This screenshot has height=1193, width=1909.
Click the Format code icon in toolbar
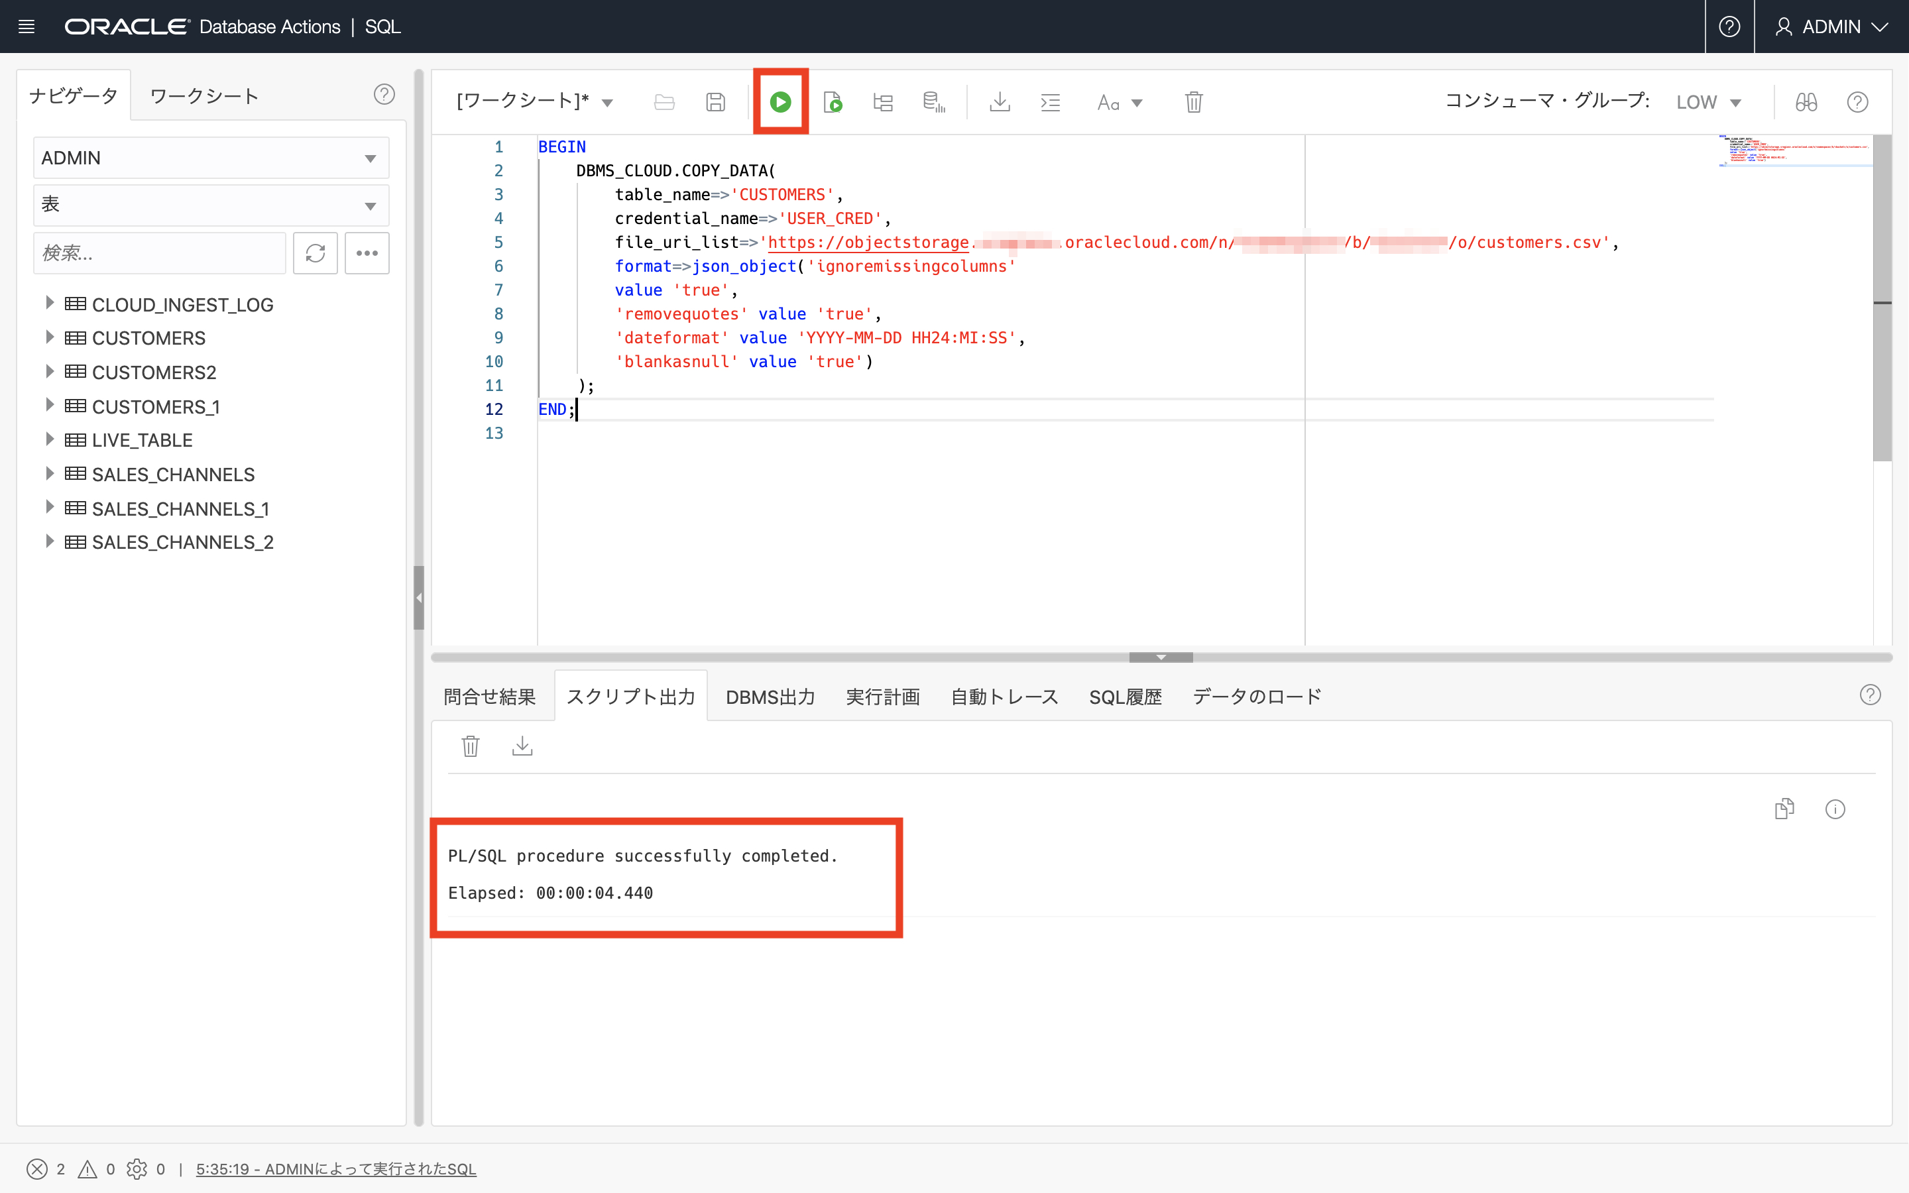[1050, 102]
